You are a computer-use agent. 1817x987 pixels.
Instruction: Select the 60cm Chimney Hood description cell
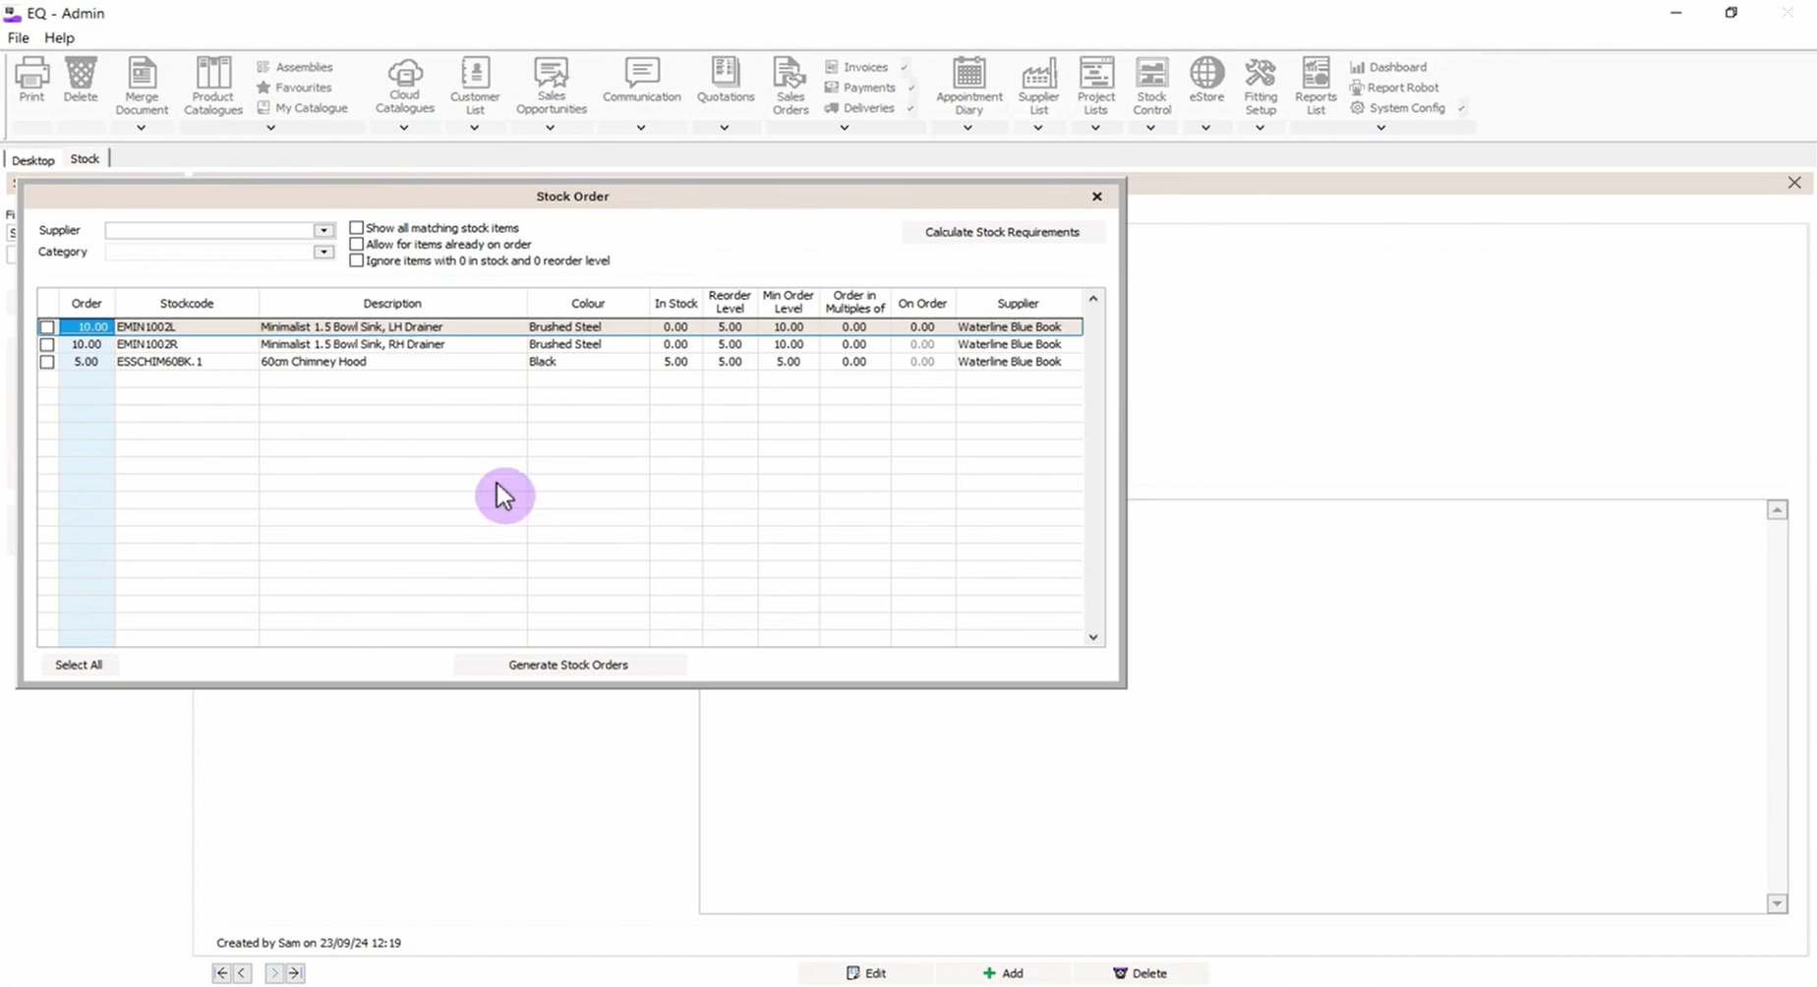(x=392, y=362)
